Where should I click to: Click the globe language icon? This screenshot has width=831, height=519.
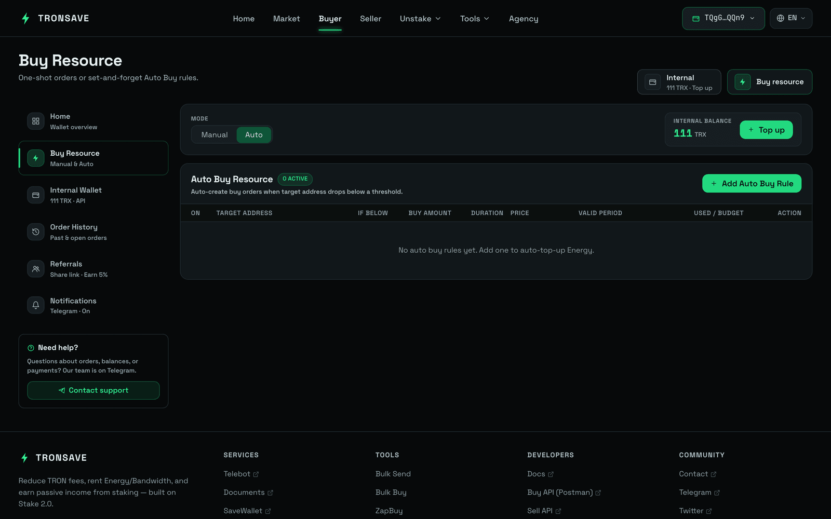click(x=780, y=18)
